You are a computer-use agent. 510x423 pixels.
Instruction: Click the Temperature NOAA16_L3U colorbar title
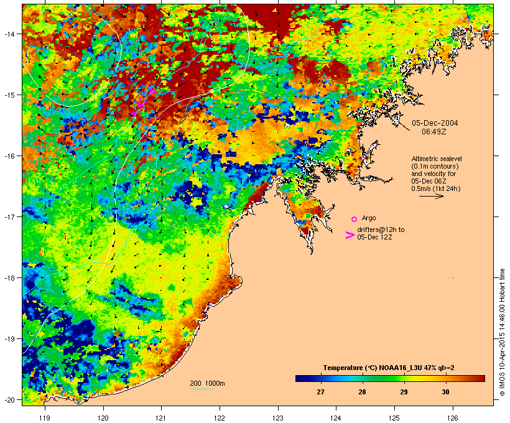pyautogui.click(x=389, y=368)
